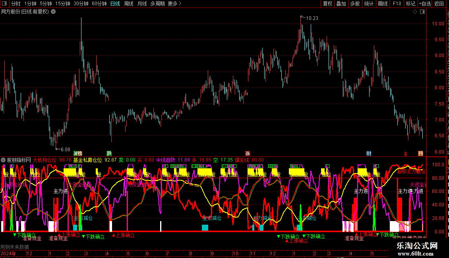Screen dimensions: 449x258
Task: Click the 中线趋势: 11.89 value
Action: pos(173,160)
